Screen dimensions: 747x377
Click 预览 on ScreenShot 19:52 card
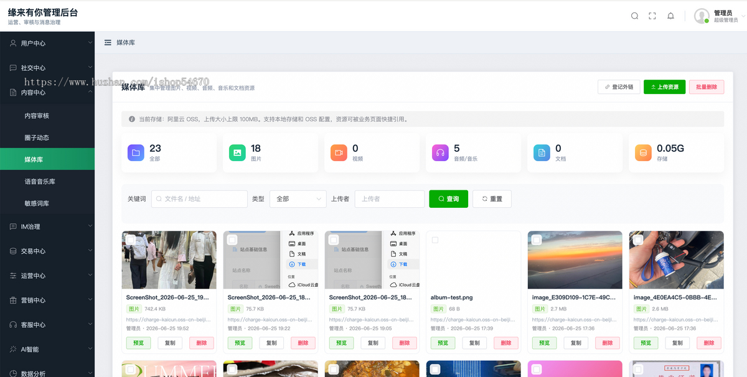pyautogui.click(x=138, y=343)
